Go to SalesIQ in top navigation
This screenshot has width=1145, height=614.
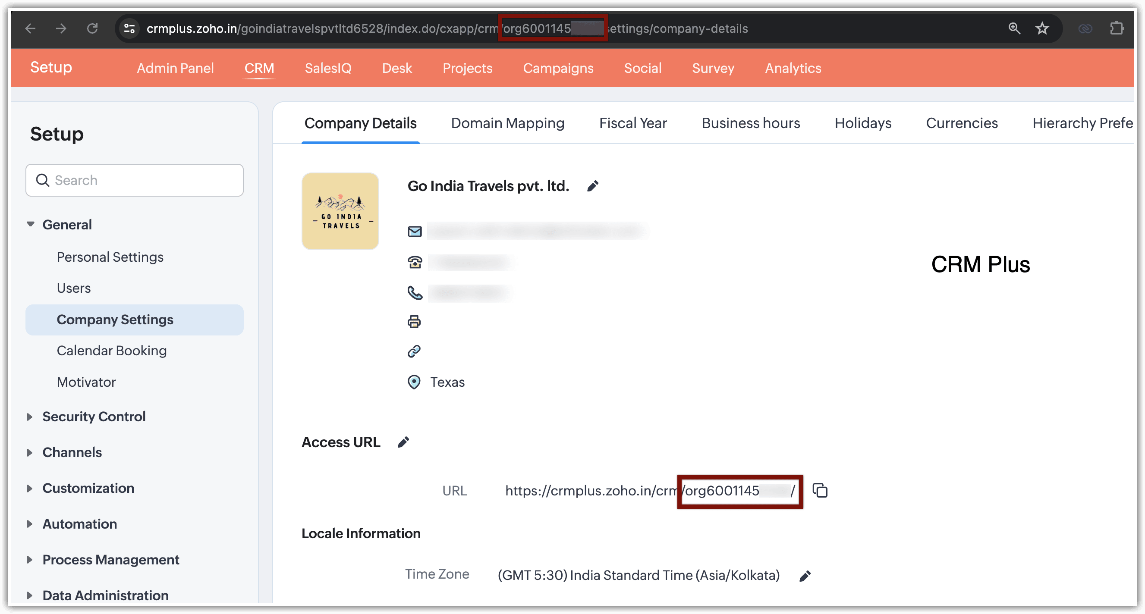click(x=327, y=68)
